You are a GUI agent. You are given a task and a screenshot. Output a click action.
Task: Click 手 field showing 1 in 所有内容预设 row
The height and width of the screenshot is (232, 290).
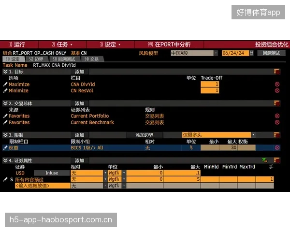pos(265,179)
